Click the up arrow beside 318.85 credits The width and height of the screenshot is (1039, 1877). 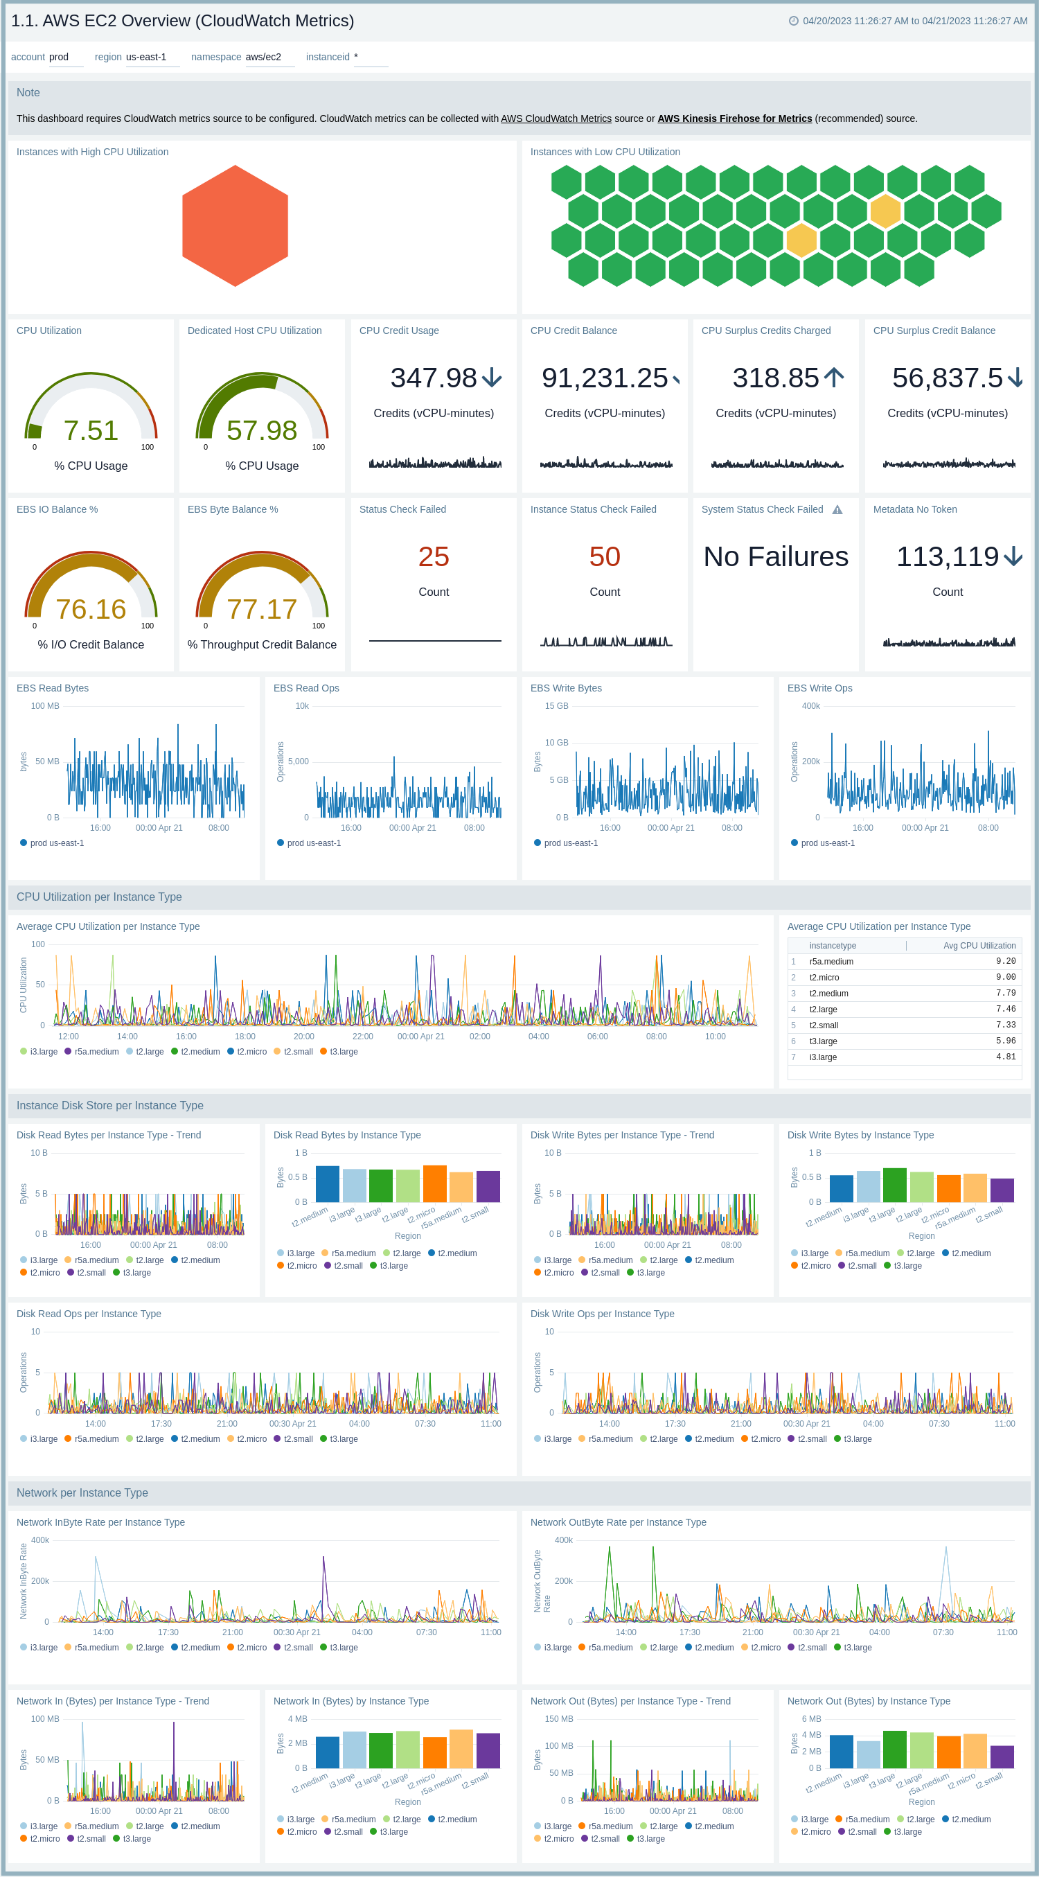(x=833, y=378)
